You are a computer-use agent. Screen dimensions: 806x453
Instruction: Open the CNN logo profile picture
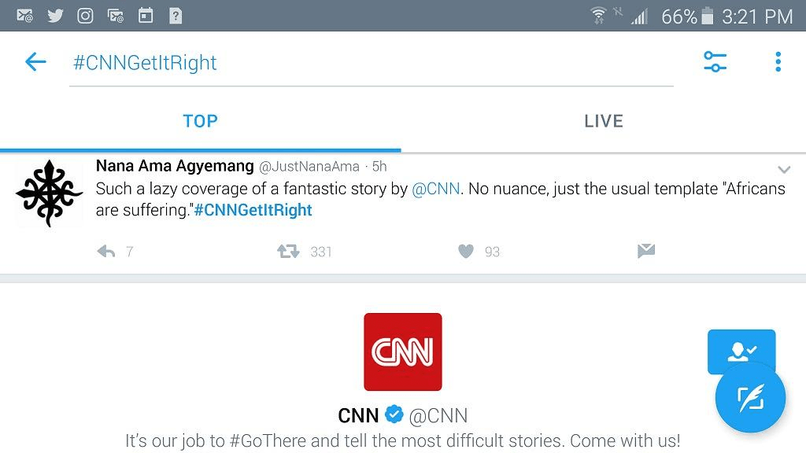click(403, 352)
